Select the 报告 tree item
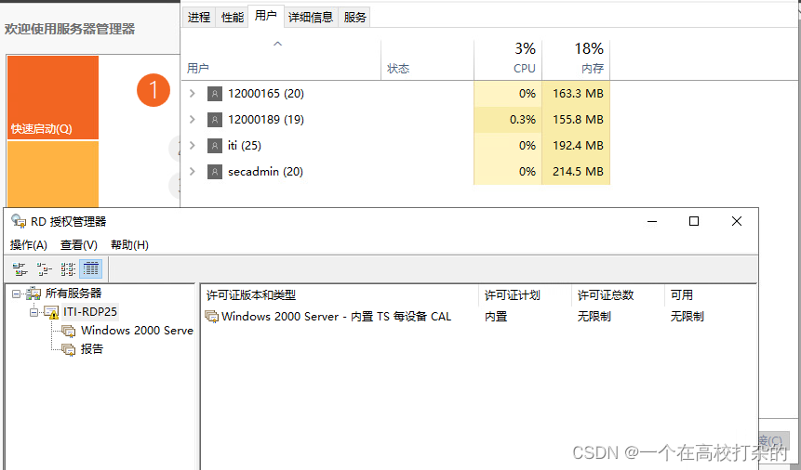Viewport: 801px width, 470px height. (92, 349)
